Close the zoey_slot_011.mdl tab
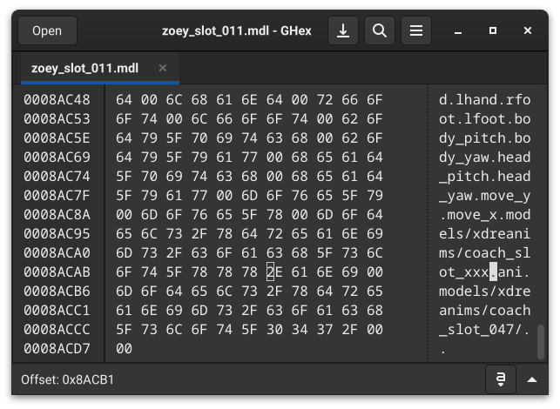 163,67
